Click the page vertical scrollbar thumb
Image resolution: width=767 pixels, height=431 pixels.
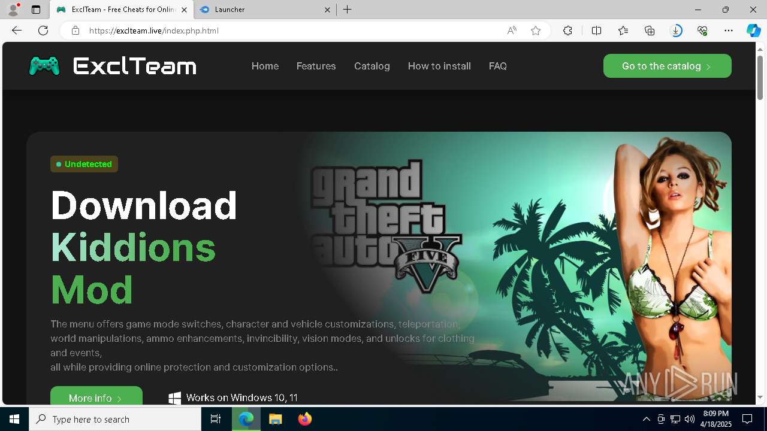click(x=760, y=77)
